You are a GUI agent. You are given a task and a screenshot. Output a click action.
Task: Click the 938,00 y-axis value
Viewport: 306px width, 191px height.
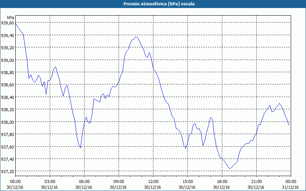tap(7, 122)
